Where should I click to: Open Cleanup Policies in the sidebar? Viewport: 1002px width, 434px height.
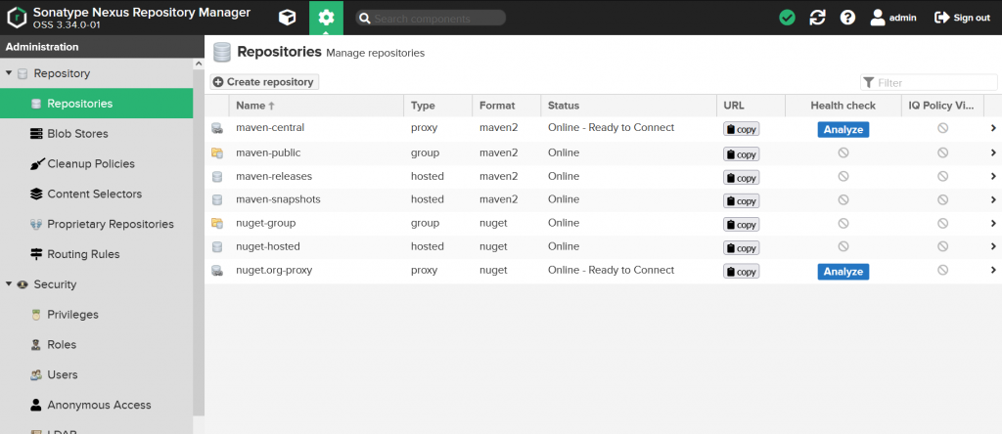point(97,163)
